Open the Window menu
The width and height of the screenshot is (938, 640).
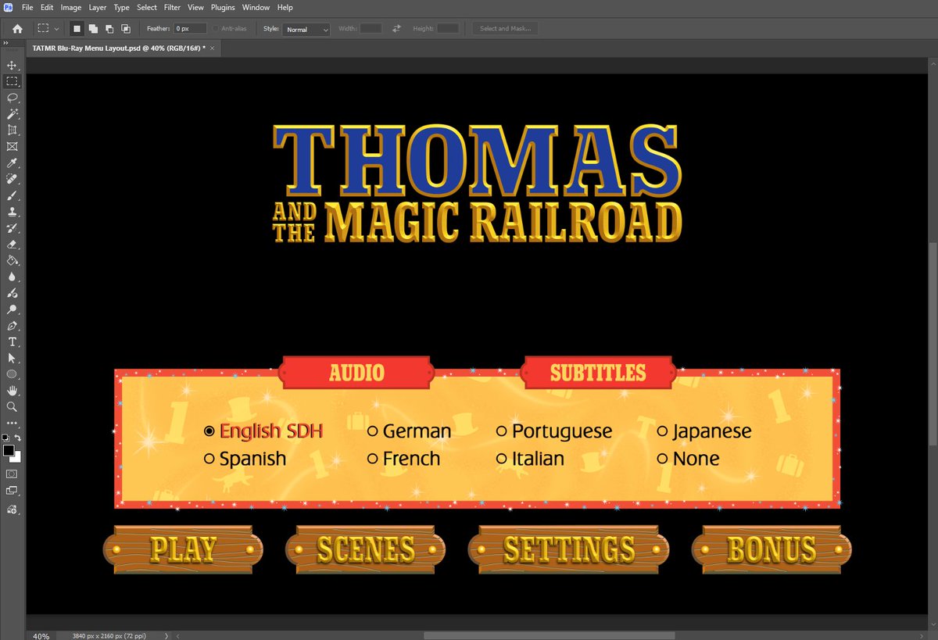256,7
